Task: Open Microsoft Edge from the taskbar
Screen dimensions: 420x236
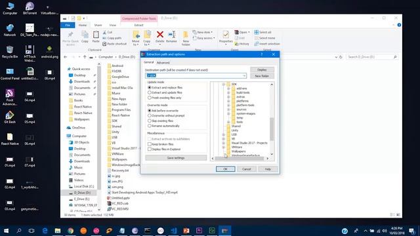Action: [x=45, y=231]
